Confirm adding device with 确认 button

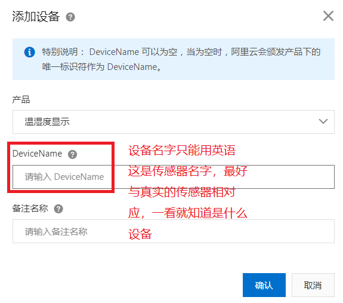click(264, 285)
